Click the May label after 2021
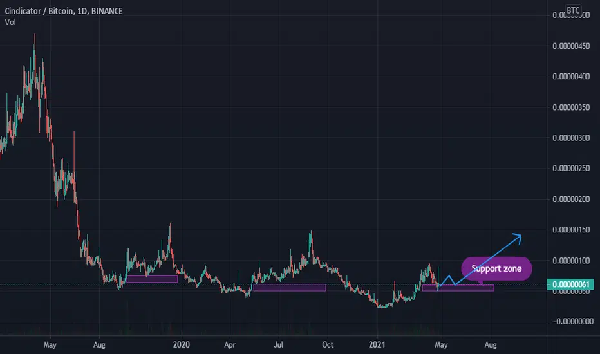The height and width of the screenshot is (354, 600). (x=441, y=345)
